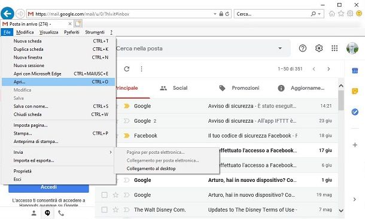Screen dimensions: 365x219
Task: Select checkbox for Google 19 mag email
Action: pos(105,195)
